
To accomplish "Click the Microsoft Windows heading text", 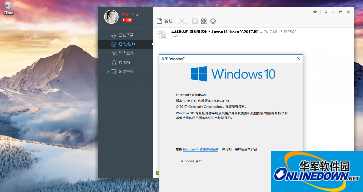I will click(x=191, y=95).
